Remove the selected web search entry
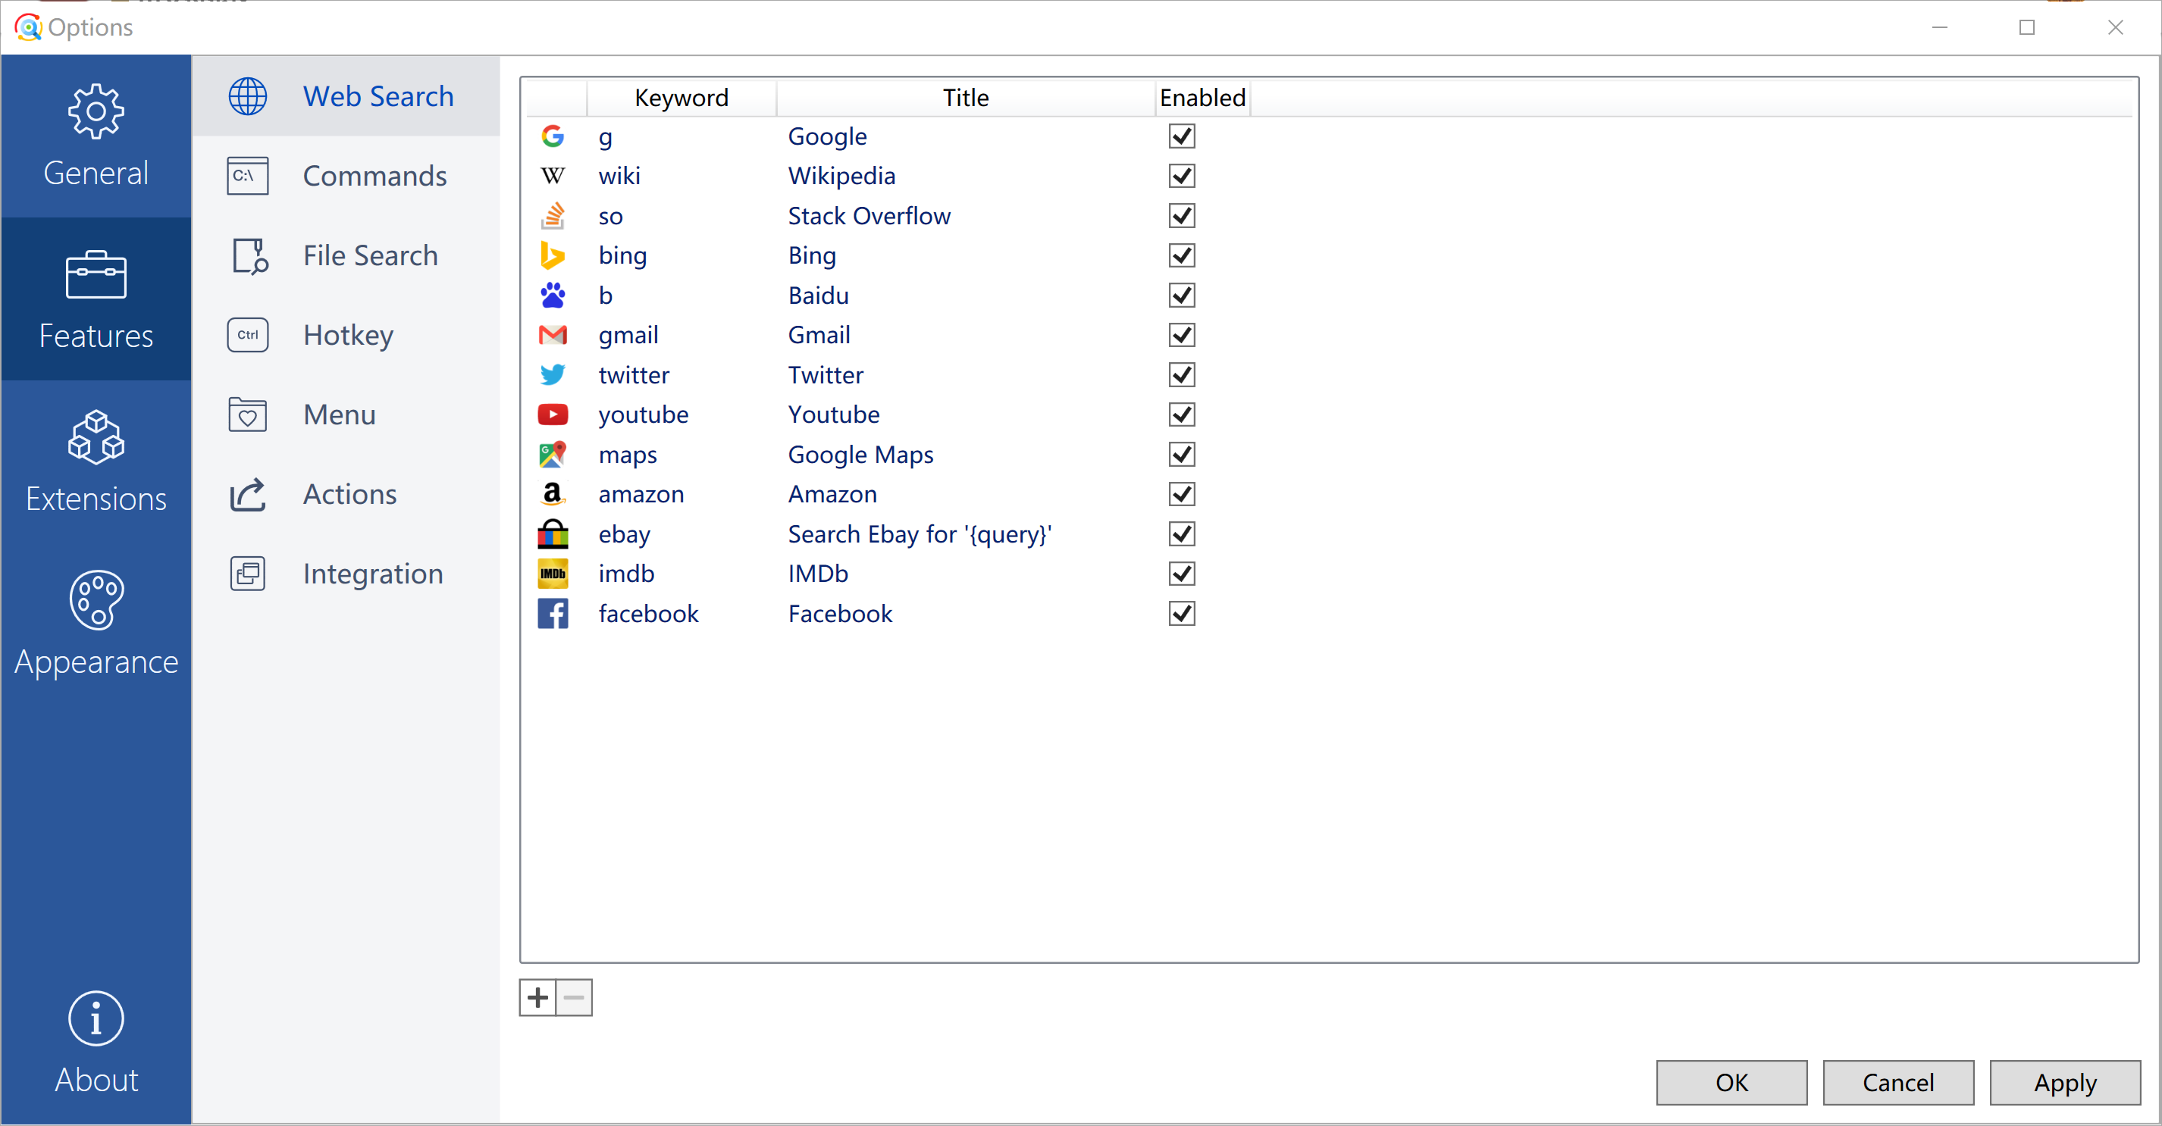 click(x=574, y=998)
